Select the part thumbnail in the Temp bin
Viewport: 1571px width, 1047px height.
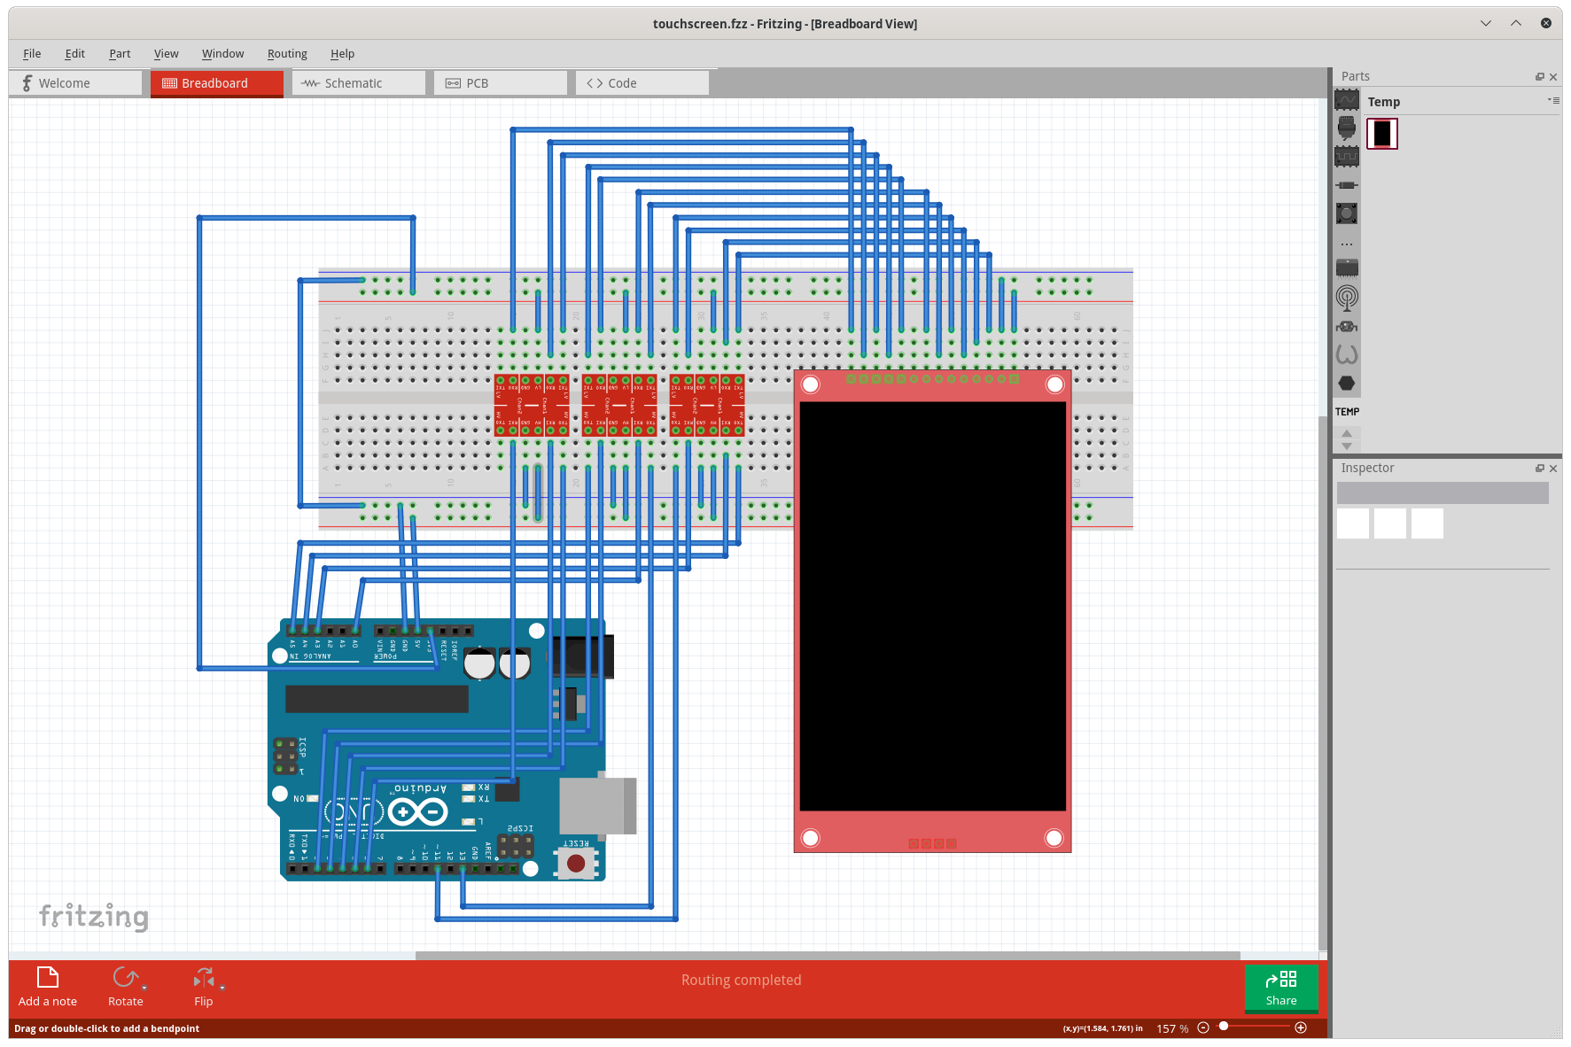[1383, 133]
